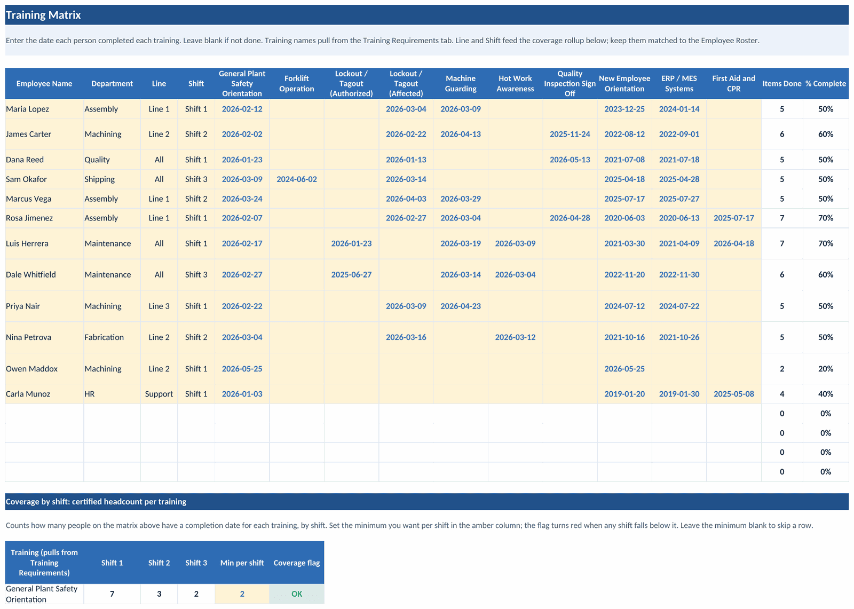854x609 pixels.
Task: Click Rosa Jimenez's First Aid date 2025-07-17
Action: (x=734, y=218)
